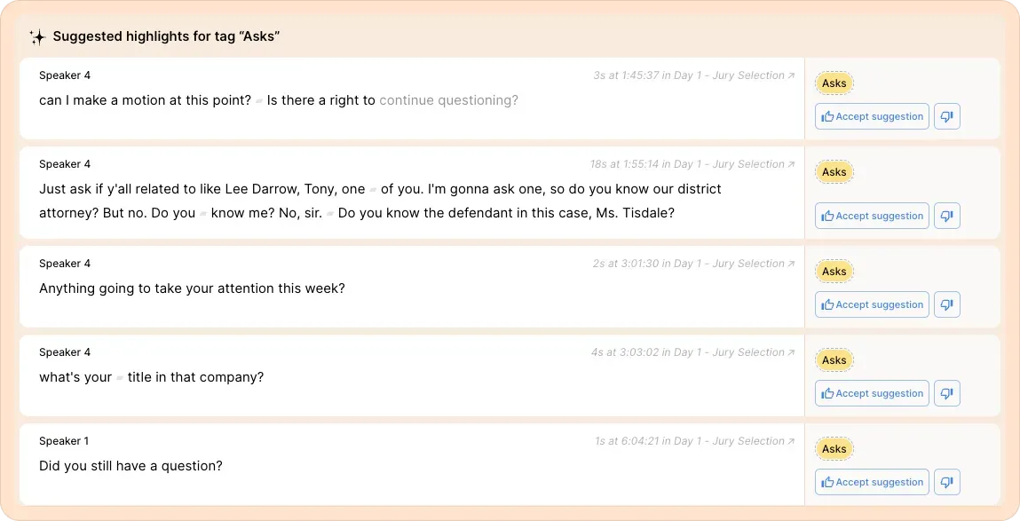Click the Asks tag on first suggestion
This screenshot has width=1020, height=521.
pos(834,83)
